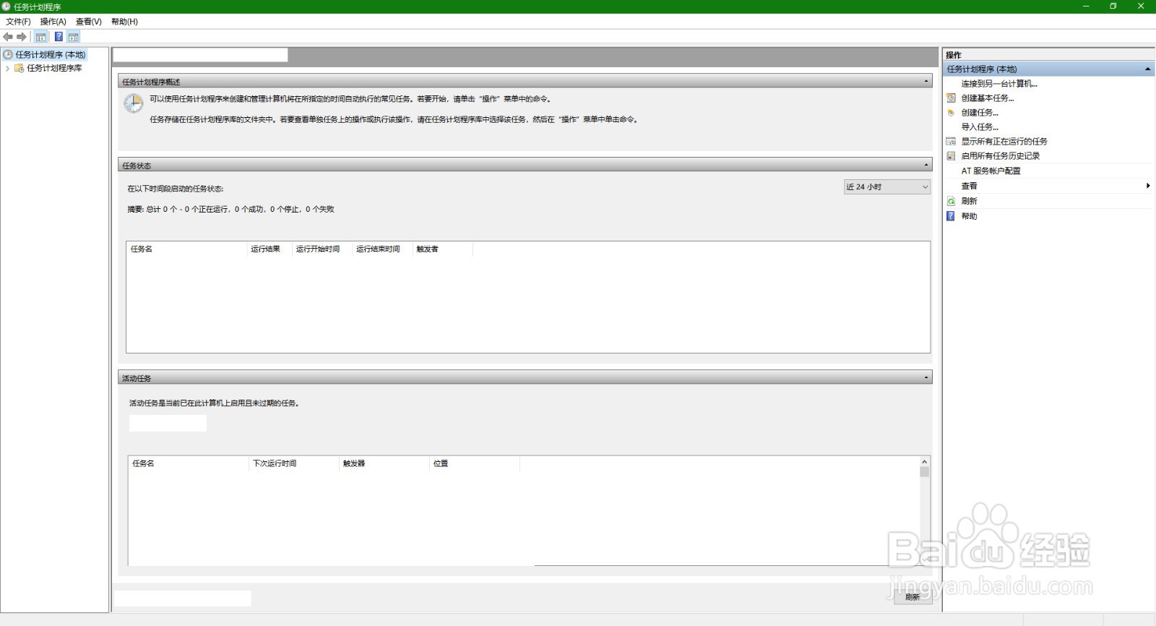The image size is (1156, 626).
Task: Click 导入任务... action
Action: pyautogui.click(x=980, y=127)
